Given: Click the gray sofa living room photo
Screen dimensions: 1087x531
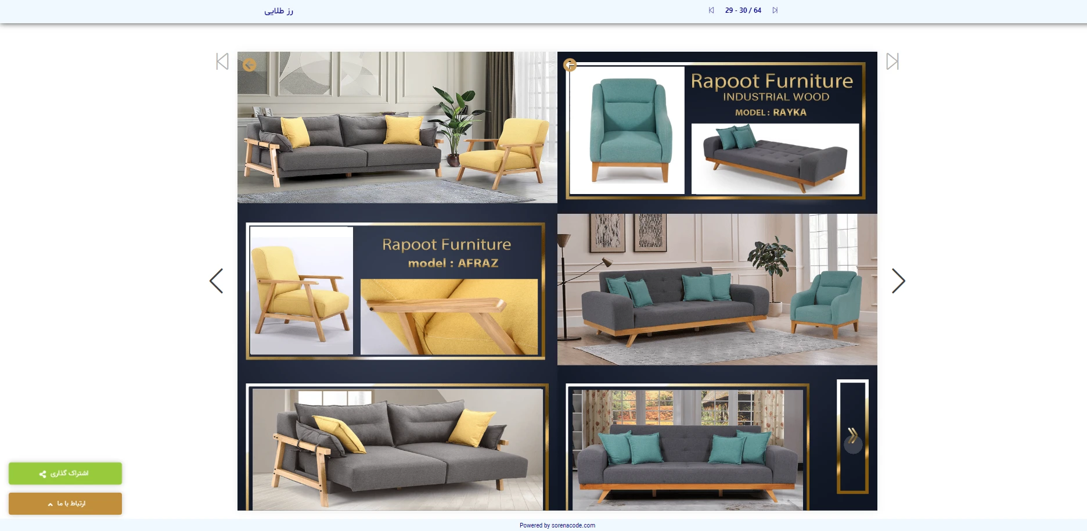Looking at the screenshot, I should click(397, 127).
